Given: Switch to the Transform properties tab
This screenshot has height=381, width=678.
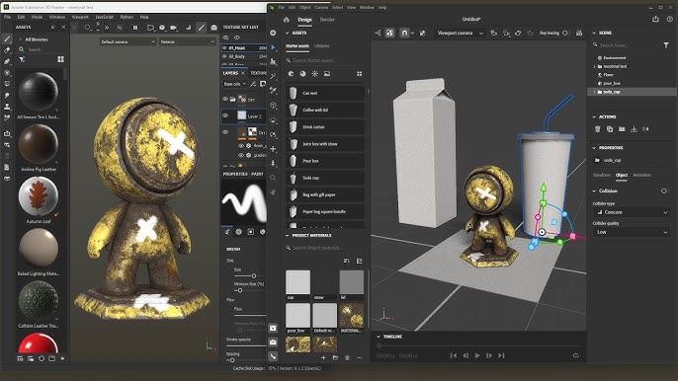Looking at the screenshot, I should click(602, 175).
